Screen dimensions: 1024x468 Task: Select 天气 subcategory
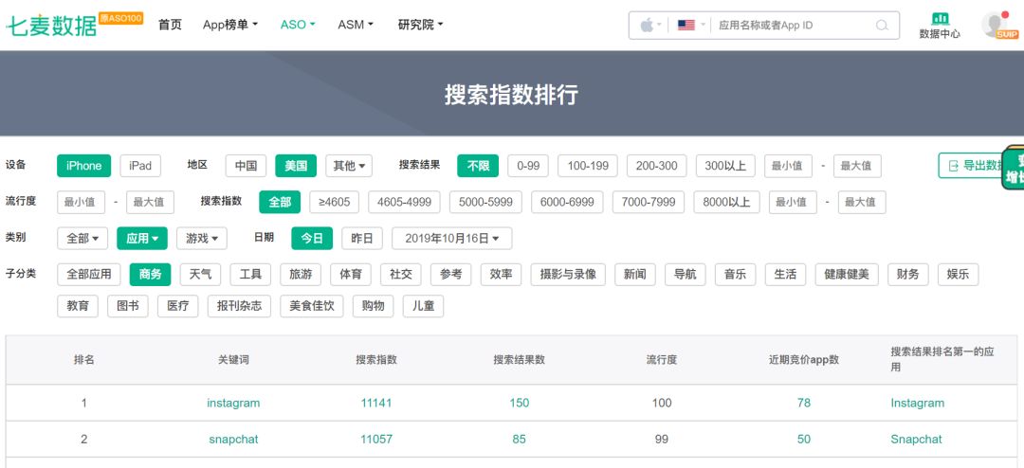(x=200, y=274)
